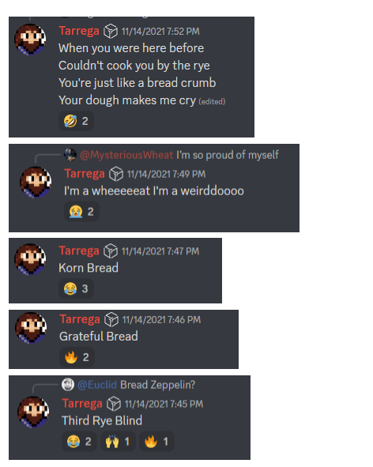373x467 pixels.
Task: Toggle the laughing-tears reaction on Korn Bread
Action: [77, 288]
